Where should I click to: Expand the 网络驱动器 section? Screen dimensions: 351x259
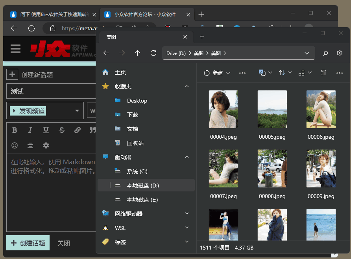pos(187,214)
